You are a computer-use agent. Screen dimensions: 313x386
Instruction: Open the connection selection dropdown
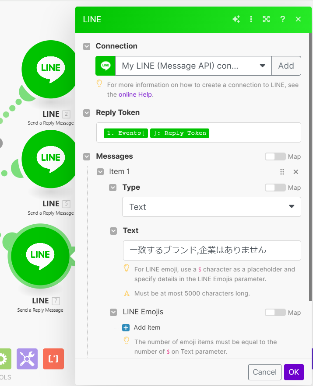[193, 66]
